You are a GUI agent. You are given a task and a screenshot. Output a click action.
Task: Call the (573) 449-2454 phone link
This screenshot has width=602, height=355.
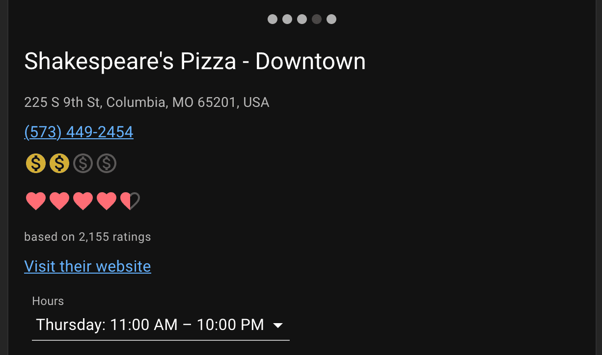pos(79,131)
